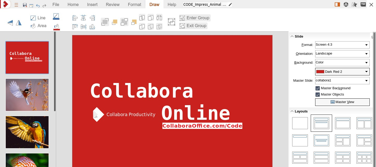
Task: Pick background color Dark Red 2 swatch
Action: 342,71
